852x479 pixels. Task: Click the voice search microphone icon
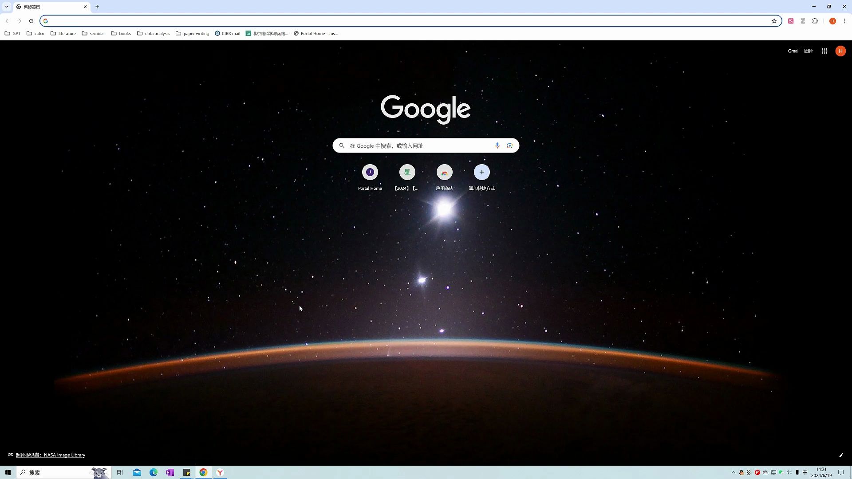coord(497,145)
